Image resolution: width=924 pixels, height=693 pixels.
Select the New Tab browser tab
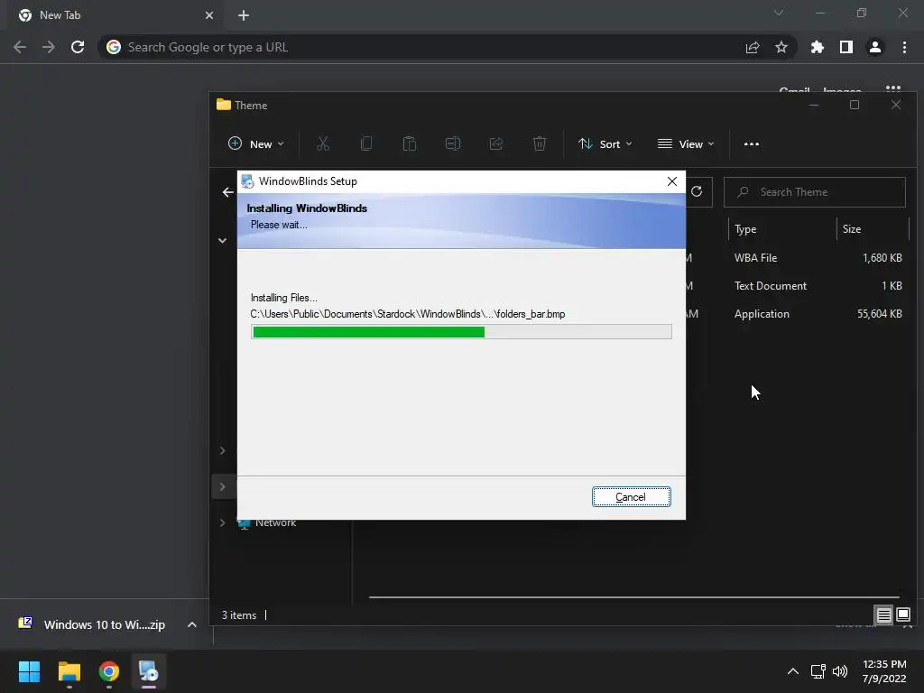(x=115, y=15)
